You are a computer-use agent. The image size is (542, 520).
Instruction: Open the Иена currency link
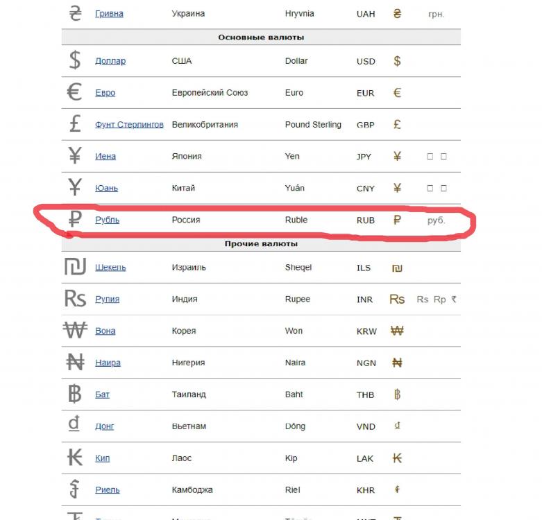[x=105, y=157]
